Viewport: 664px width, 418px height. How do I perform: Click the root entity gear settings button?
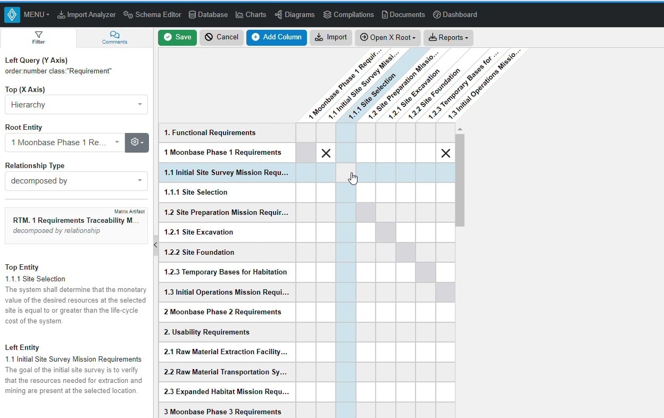click(137, 143)
